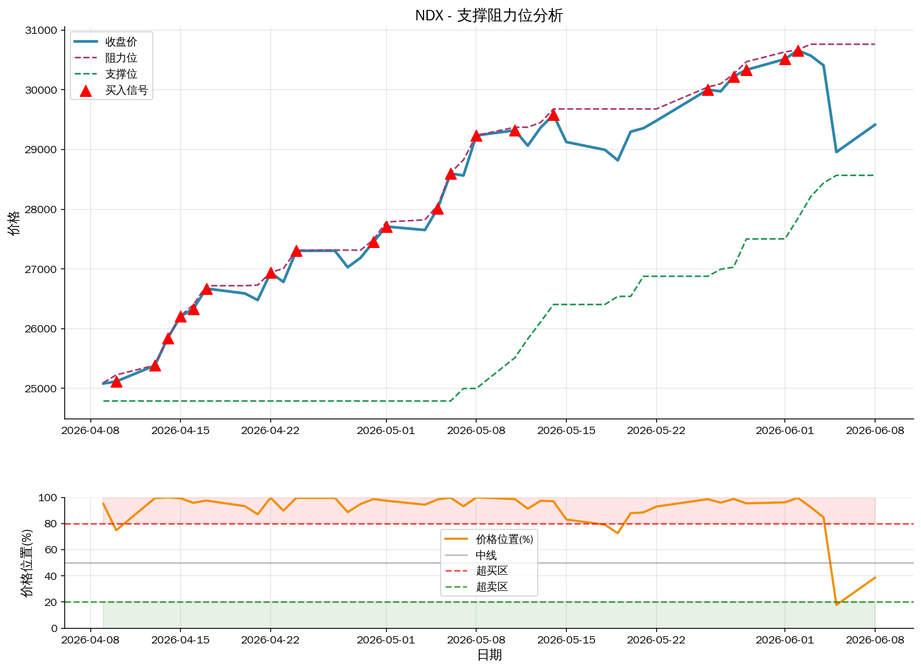The width and height of the screenshot is (921, 669).
Task: Click the 价格 y-axis label
Action: pos(14,223)
